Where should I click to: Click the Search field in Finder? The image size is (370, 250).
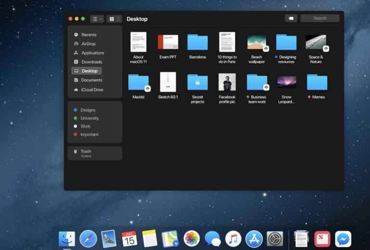pyautogui.click(x=319, y=18)
